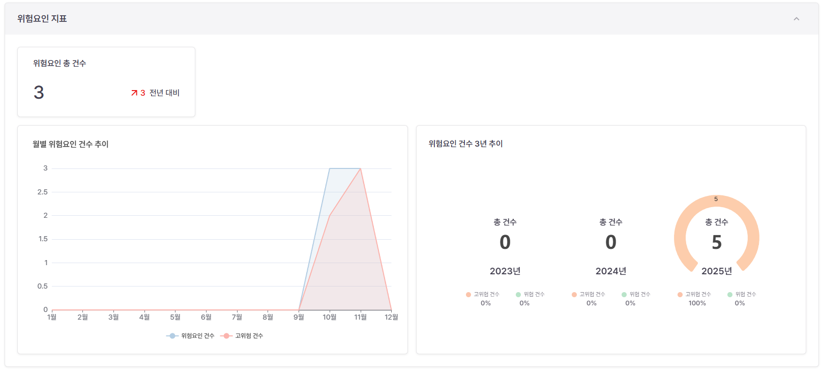The width and height of the screenshot is (822, 371).
Task: Click the 2024년 고위험 건수 orange legend dot
Action: point(574,295)
